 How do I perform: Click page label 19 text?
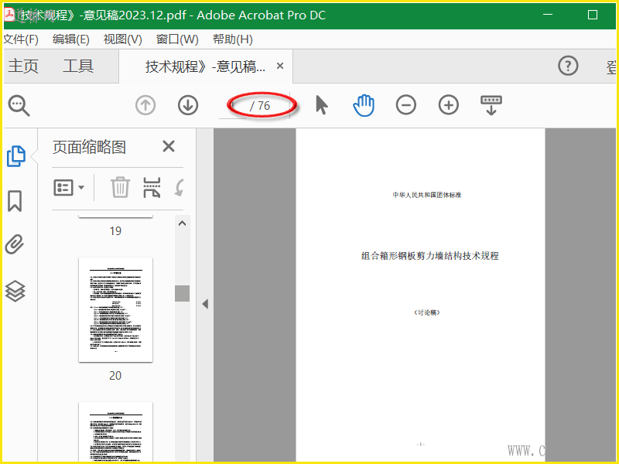[115, 230]
